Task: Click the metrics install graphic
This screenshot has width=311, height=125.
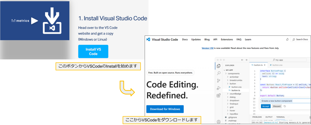Action: point(35,21)
